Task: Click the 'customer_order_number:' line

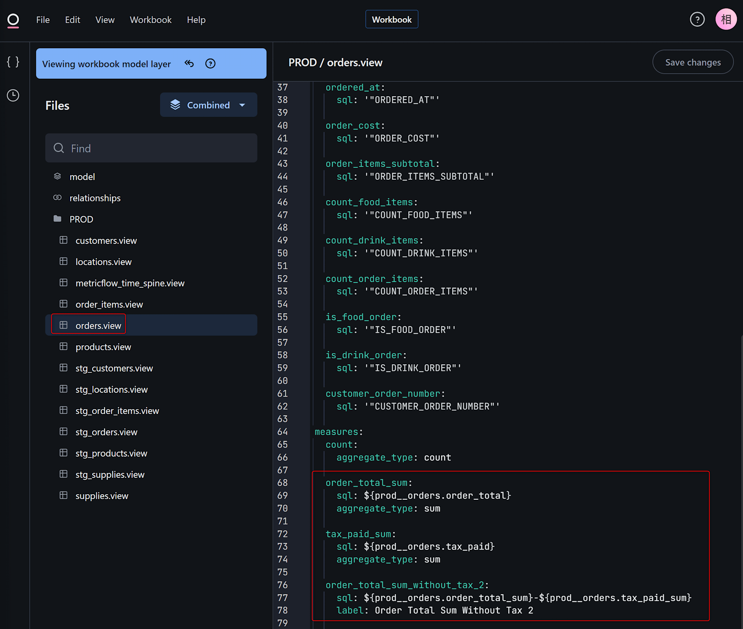Action: pyautogui.click(x=385, y=394)
